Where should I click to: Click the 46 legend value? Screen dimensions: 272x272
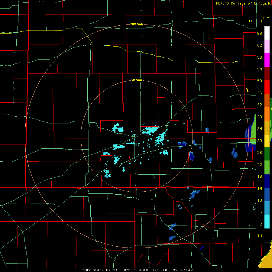(x=260, y=93)
